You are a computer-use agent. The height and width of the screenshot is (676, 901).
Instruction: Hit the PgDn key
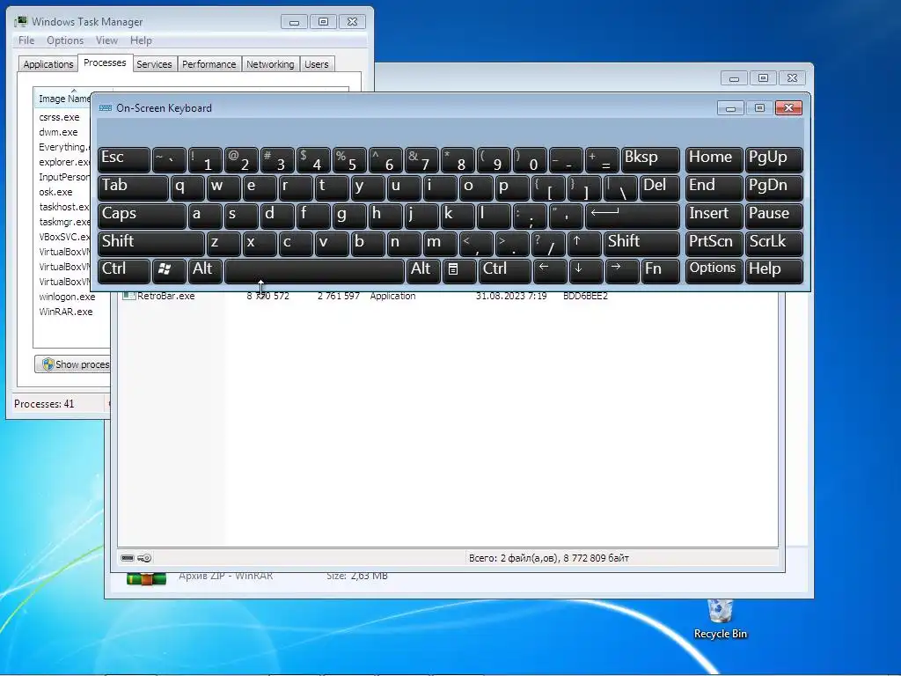coord(773,187)
